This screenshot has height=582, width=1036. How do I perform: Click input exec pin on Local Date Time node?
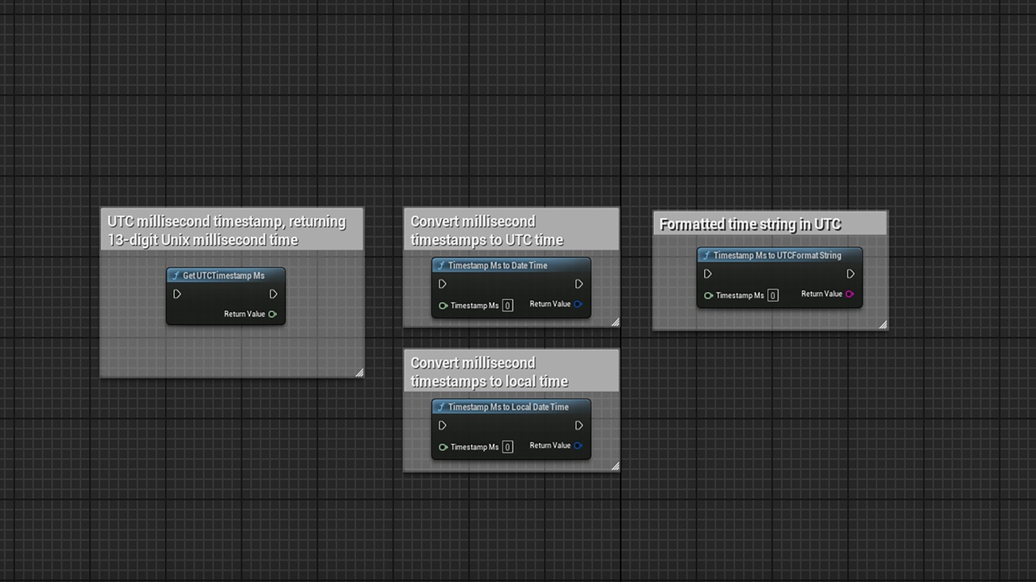point(442,425)
